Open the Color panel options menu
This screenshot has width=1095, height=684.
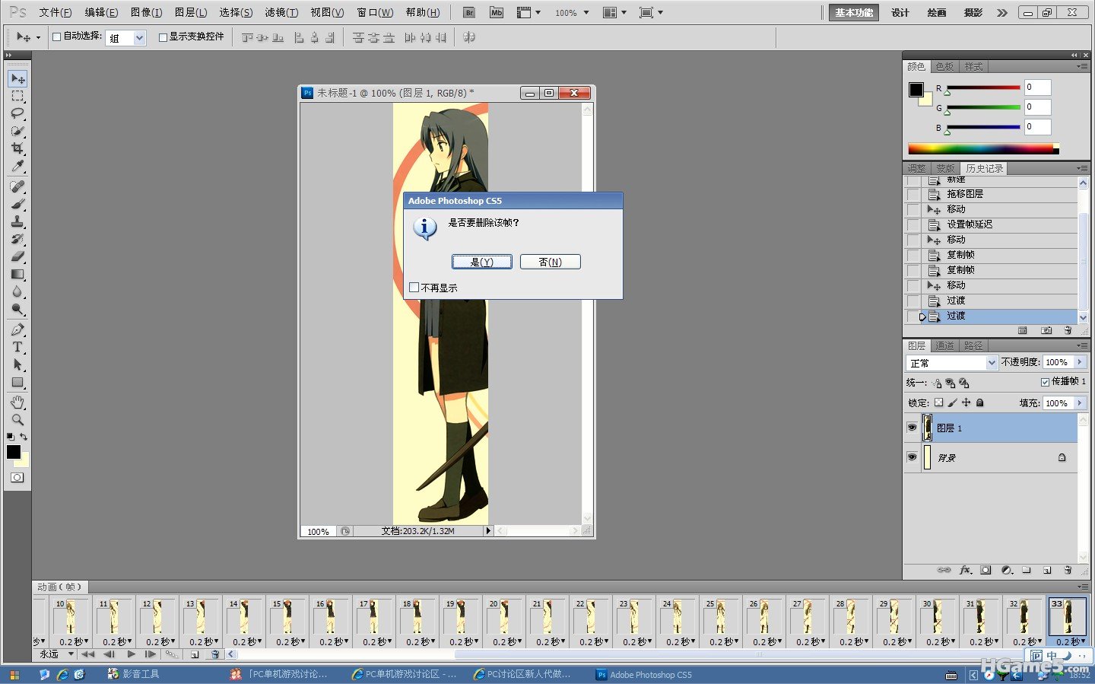click(1081, 67)
